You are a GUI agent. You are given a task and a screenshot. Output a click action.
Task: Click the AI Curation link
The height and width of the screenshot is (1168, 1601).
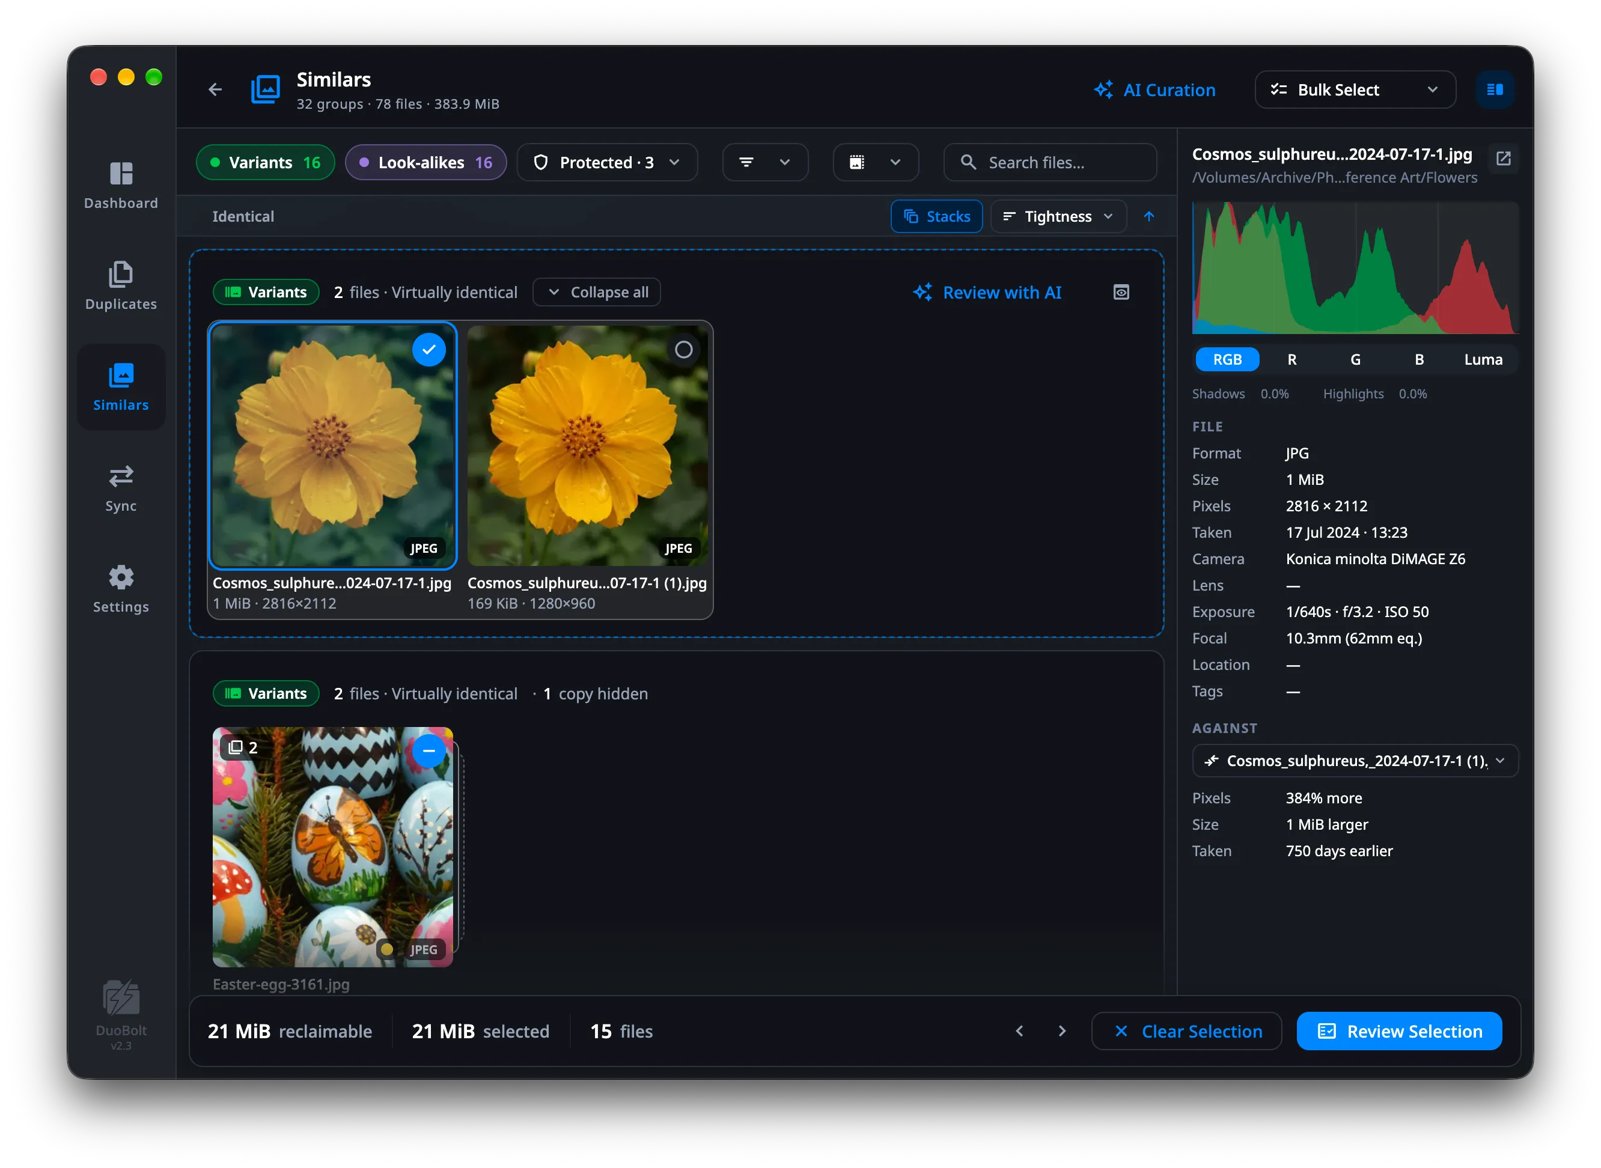point(1154,90)
